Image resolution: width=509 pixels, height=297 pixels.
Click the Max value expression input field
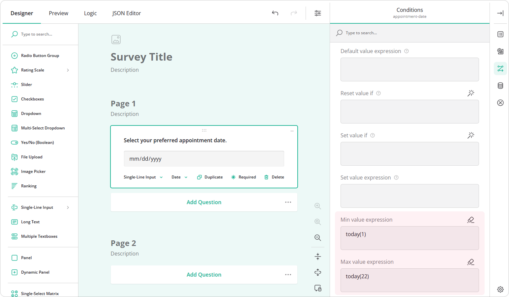tap(409, 280)
